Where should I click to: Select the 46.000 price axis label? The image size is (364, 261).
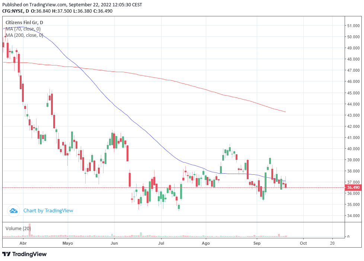(x=353, y=81)
